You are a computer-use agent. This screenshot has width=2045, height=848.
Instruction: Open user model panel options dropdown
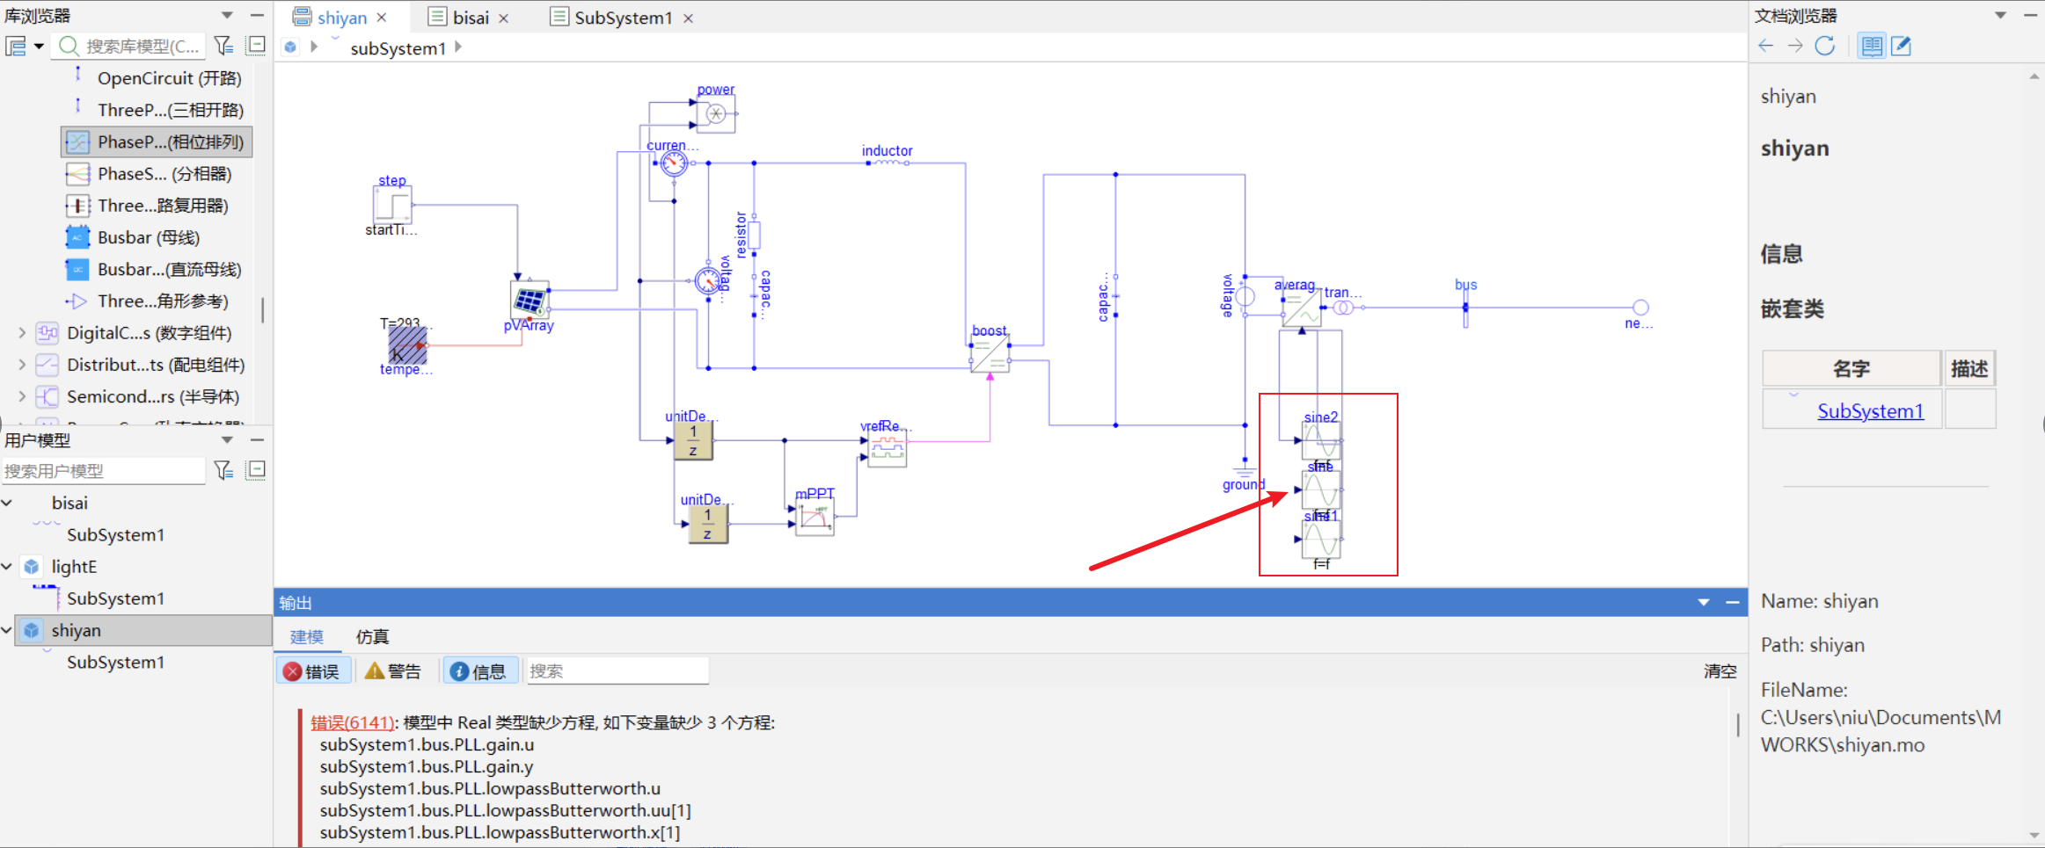point(227,439)
